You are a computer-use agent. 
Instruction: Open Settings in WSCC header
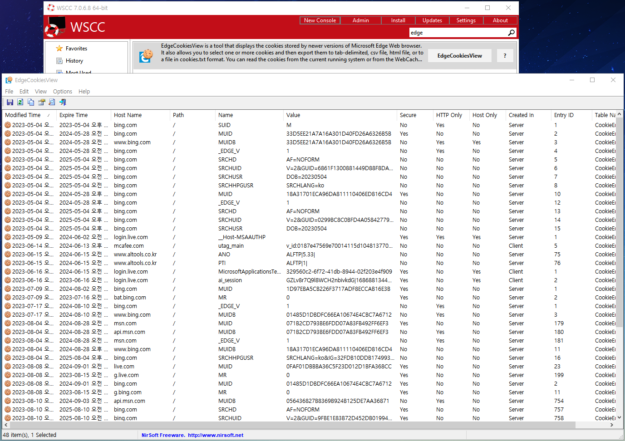tap(466, 20)
